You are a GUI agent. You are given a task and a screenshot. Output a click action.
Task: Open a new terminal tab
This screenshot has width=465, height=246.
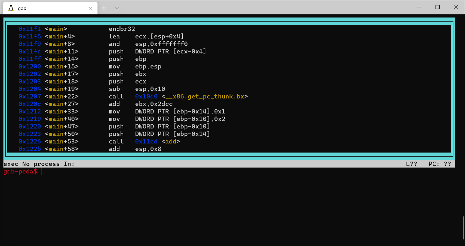104,8
